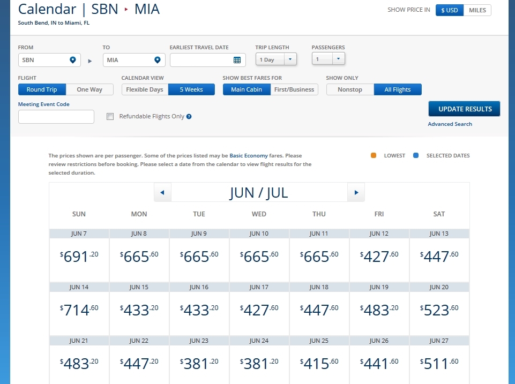Click the location pin in the From field
The width and height of the screenshot is (515, 384).
pyautogui.click(x=73, y=60)
